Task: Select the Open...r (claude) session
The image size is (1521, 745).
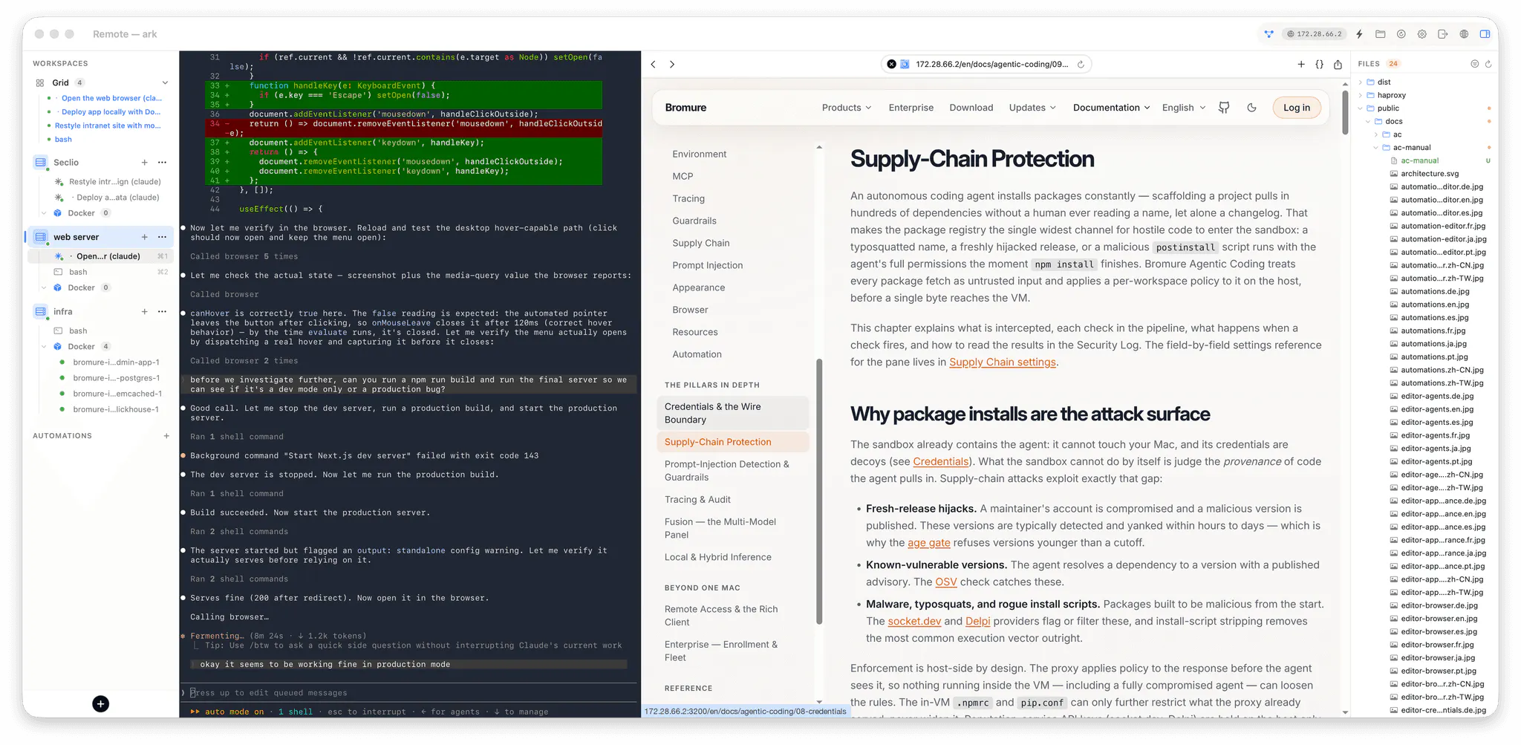Action: click(101, 256)
